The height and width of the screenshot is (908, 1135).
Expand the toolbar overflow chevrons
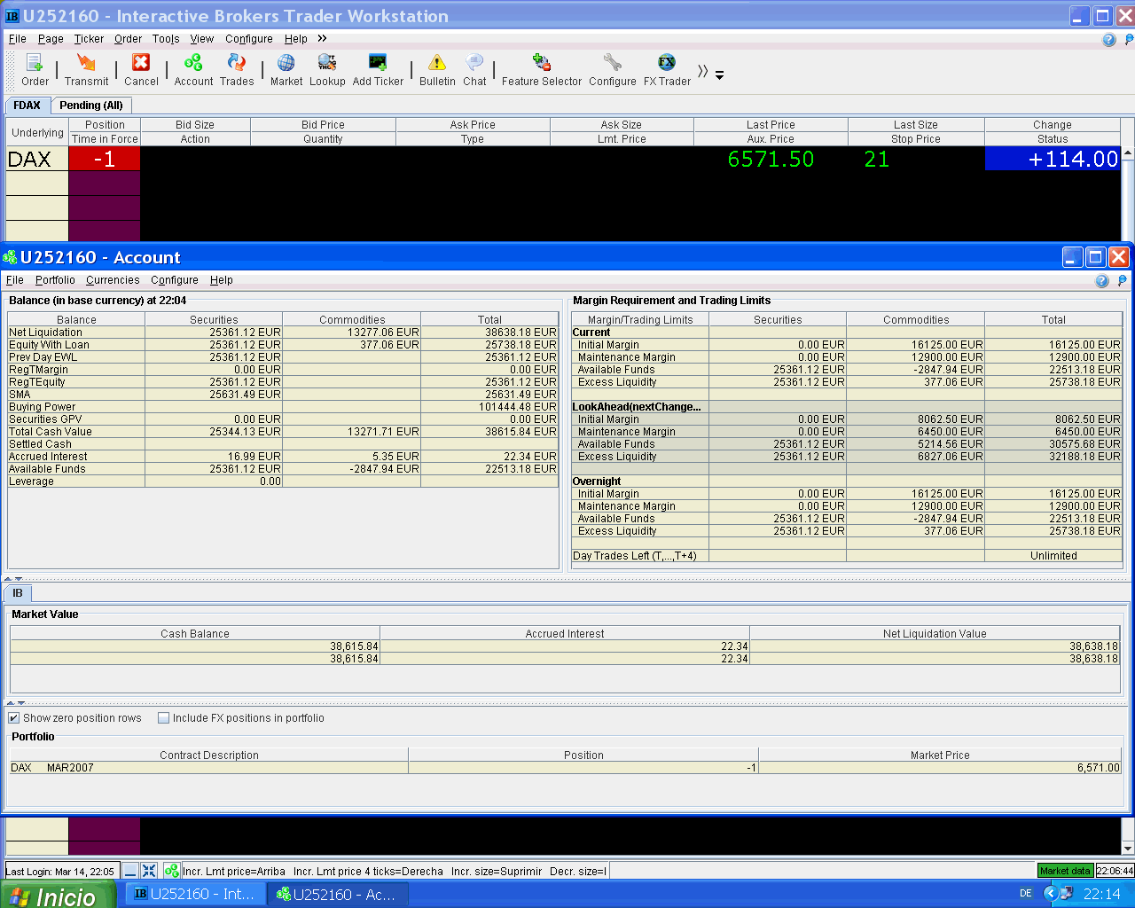point(703,71)
